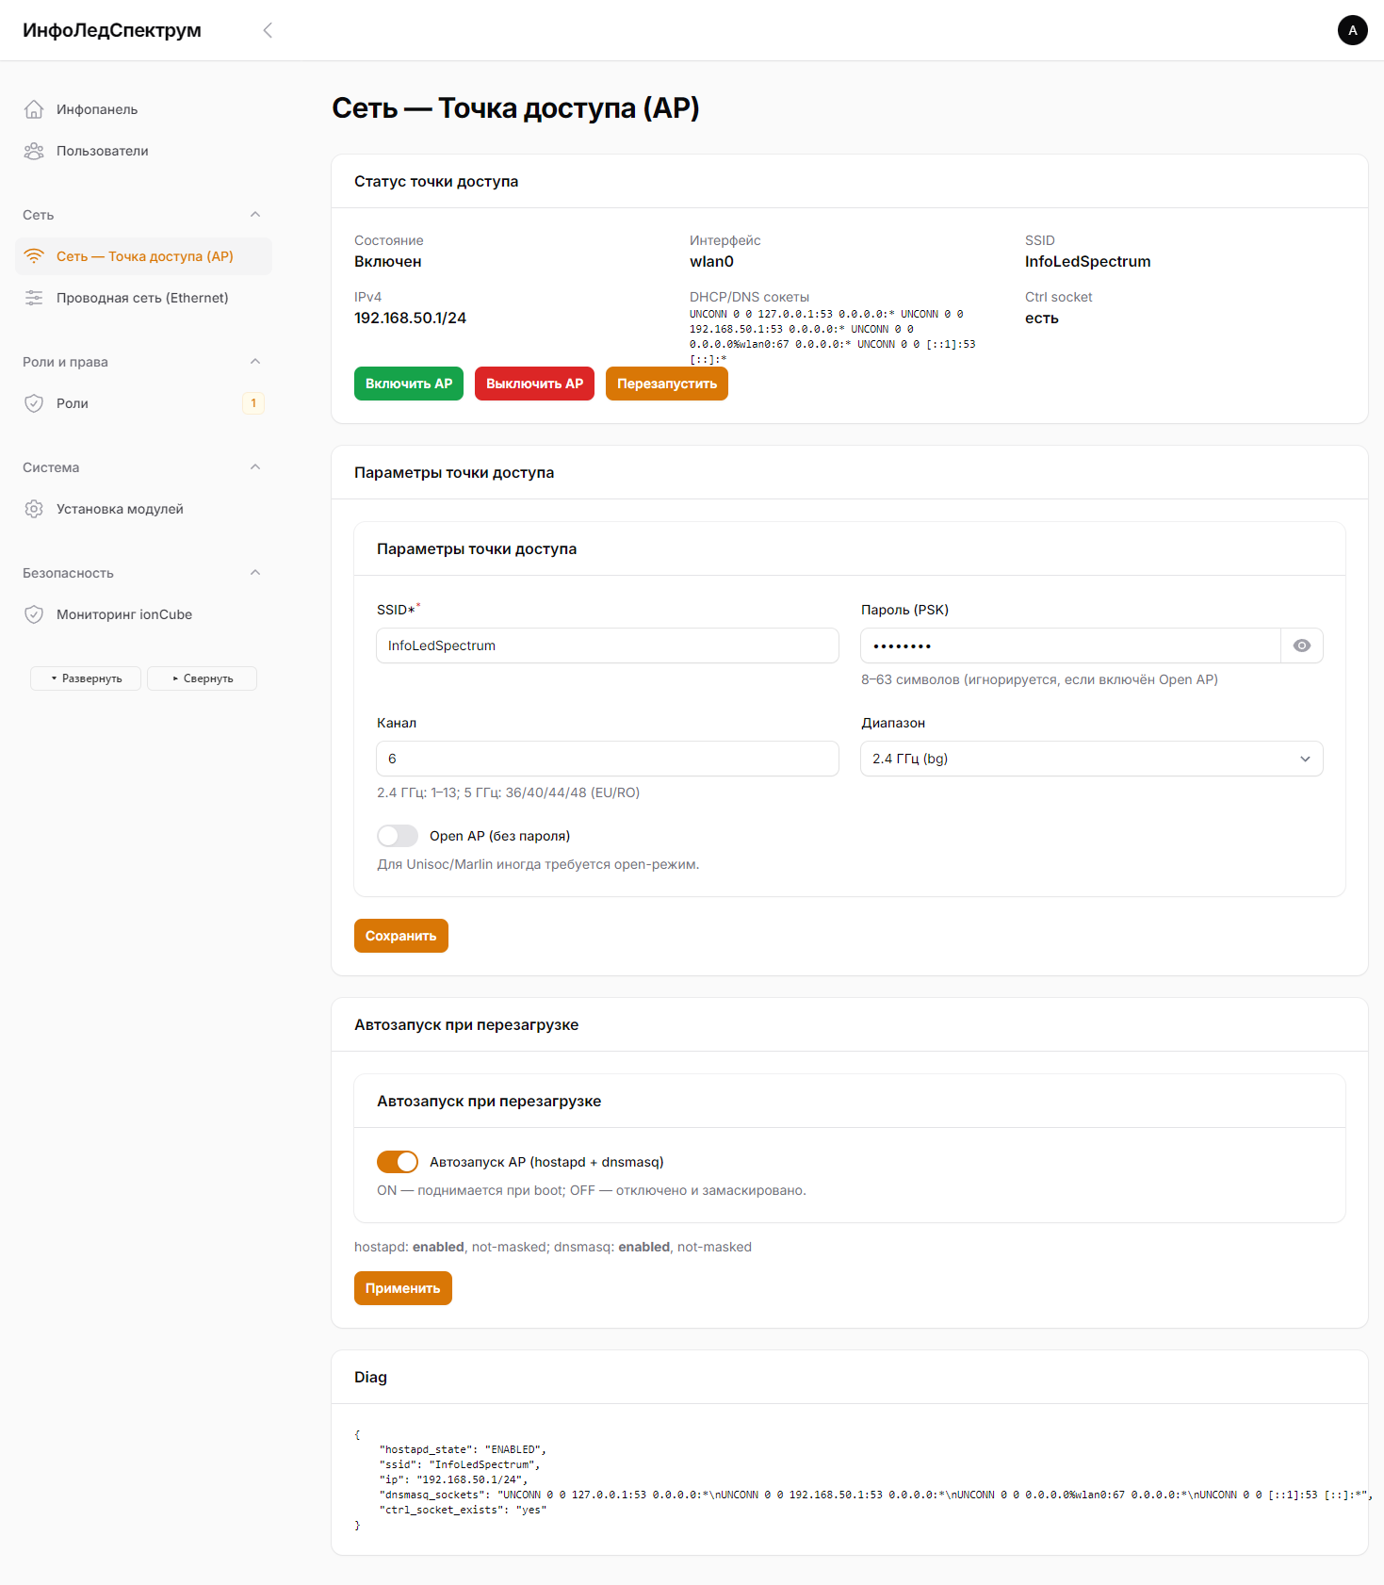Viewport: 1384px width, 1585px height.
Task: Click the Wi-Fi icon for Точка доступа
Action: [34, 256]
